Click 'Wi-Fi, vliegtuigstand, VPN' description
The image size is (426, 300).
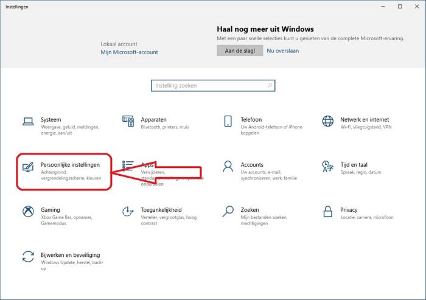366,127
